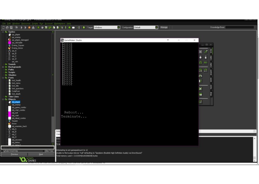Select obj_enemy in Objects
Image resolution: width=259 pixels, height=184 pixels.
click(16, 105)
